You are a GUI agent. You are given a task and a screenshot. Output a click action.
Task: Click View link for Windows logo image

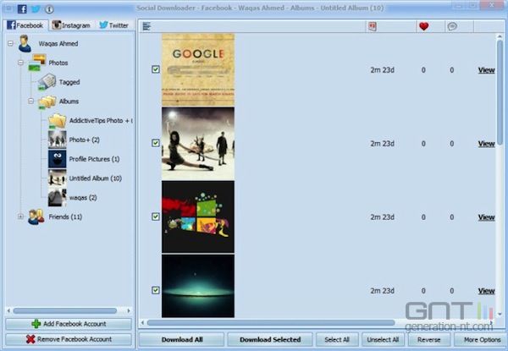click(486, 217)
